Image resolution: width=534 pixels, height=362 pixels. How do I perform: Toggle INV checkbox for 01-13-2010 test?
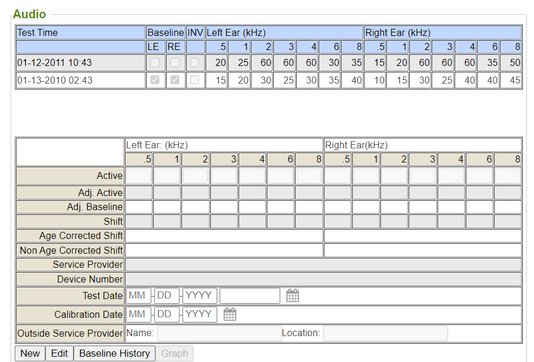tap(194, 80)
